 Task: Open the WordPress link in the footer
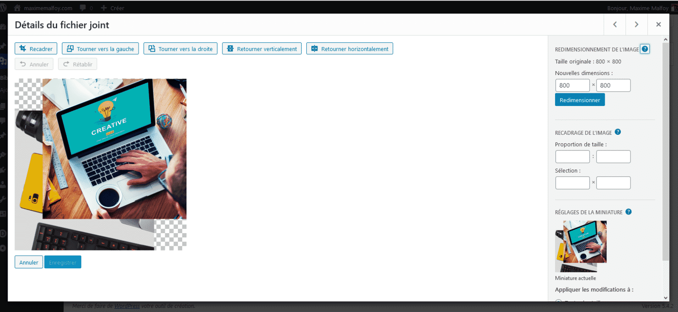tap(127, 306)
